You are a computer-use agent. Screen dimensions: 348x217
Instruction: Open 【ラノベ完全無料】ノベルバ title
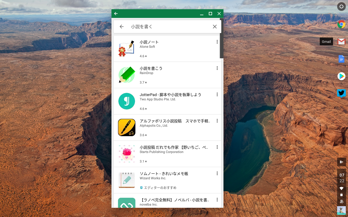click(x=174, y=200)
